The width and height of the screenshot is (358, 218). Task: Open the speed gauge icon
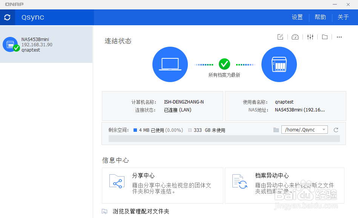[x=295, y=37]
